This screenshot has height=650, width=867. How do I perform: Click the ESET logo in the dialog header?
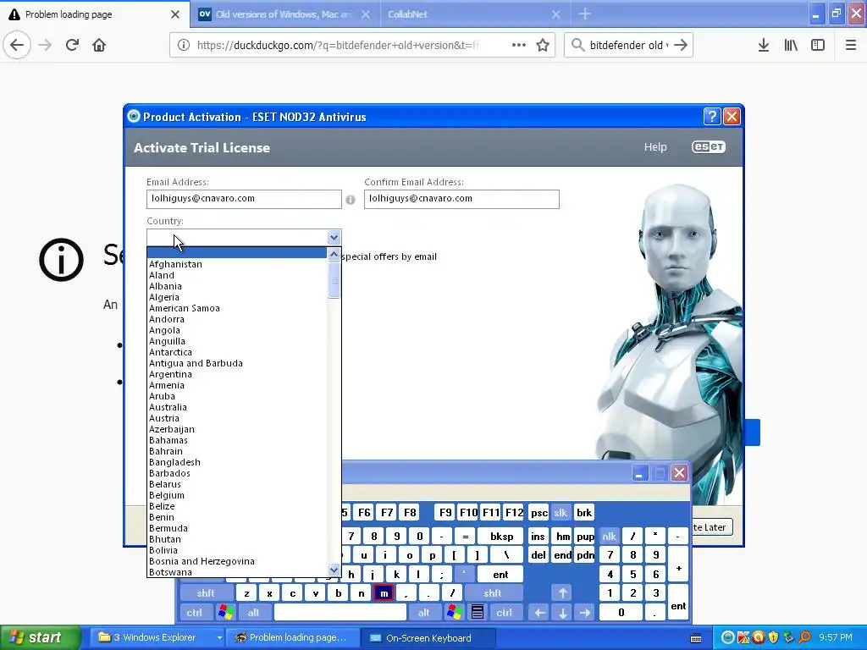click(x=709, y=147)
